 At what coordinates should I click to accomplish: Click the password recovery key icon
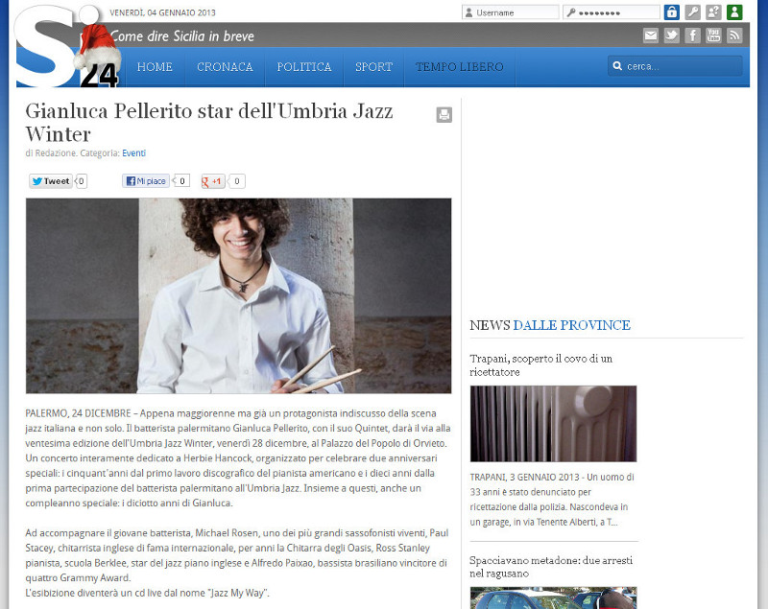click(x=692, y=12)
